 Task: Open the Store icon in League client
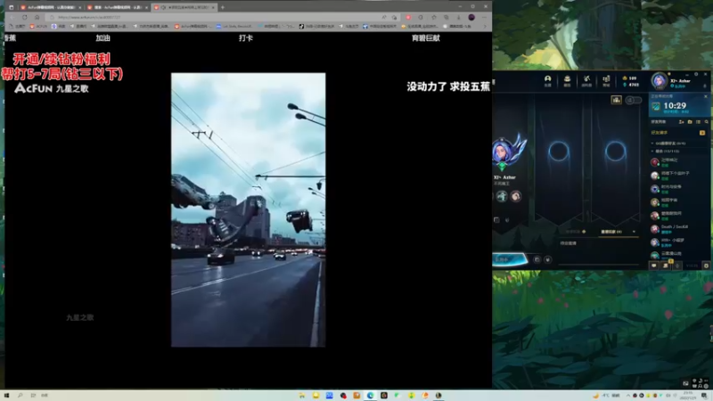[606, 80]
